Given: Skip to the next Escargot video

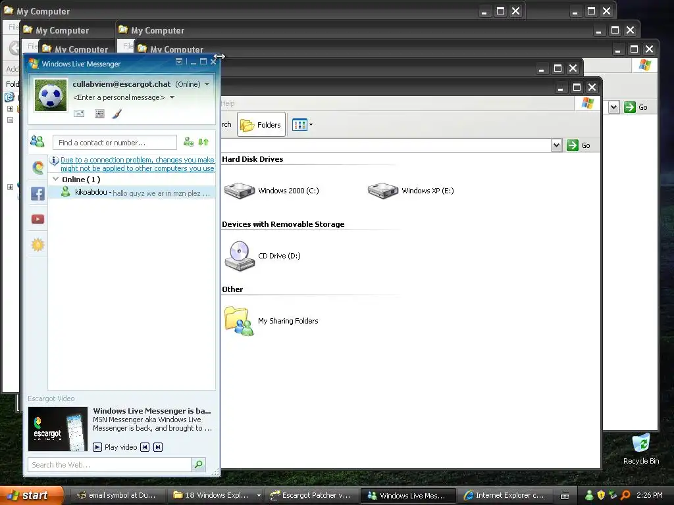Looking at the screenshot, I should click(x=158, y=447).
